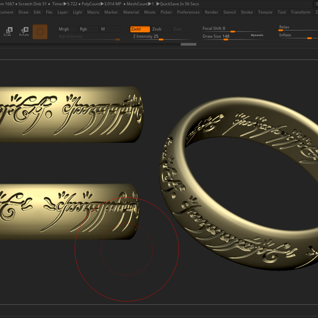
Task: Click the Focal Shift 0 slider
Action: pos(232,29)
